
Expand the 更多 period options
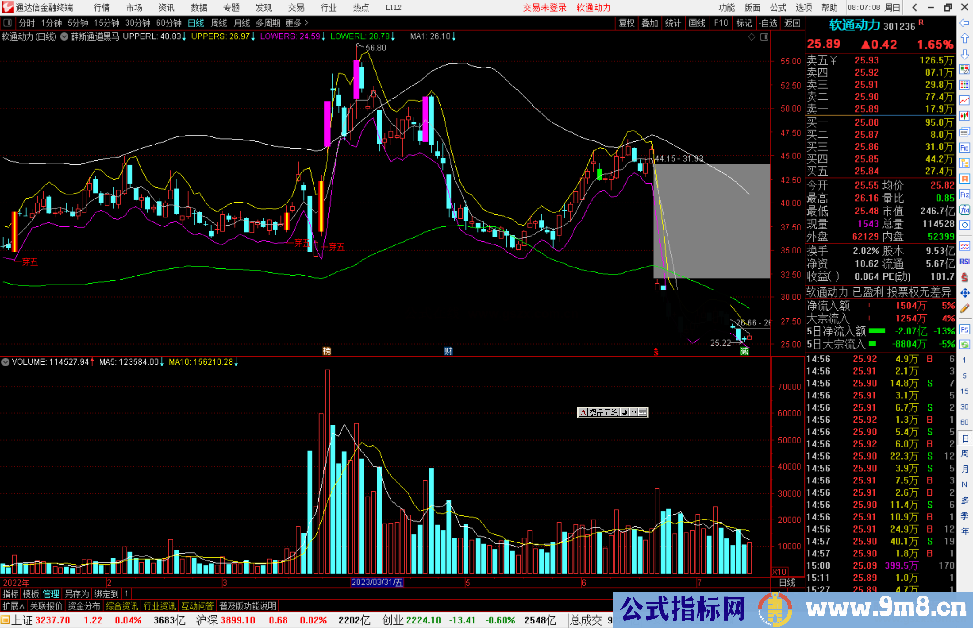pyautogui.click(x=297, y=23)
